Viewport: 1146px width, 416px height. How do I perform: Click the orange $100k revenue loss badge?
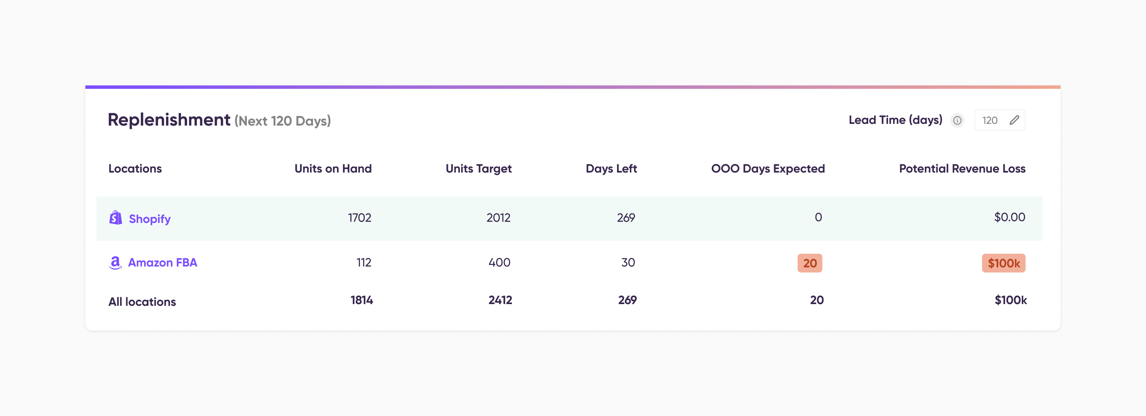coord(1004,263)
